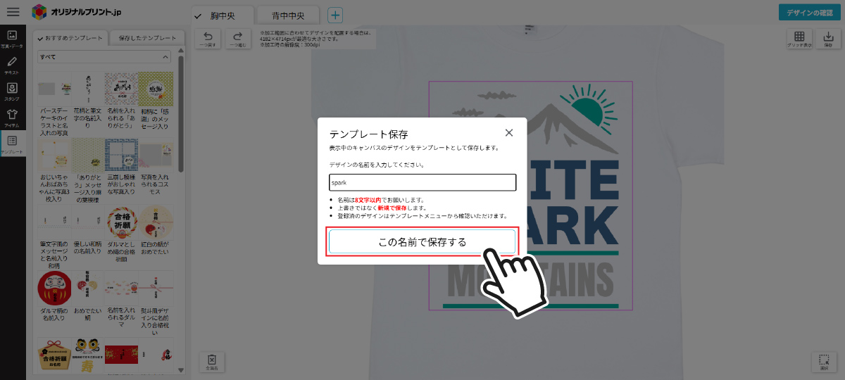Image resolution: width=845 pixels, height=380 pixels.
Task: Click the design name input field
Action: click(x=423, y=182)
